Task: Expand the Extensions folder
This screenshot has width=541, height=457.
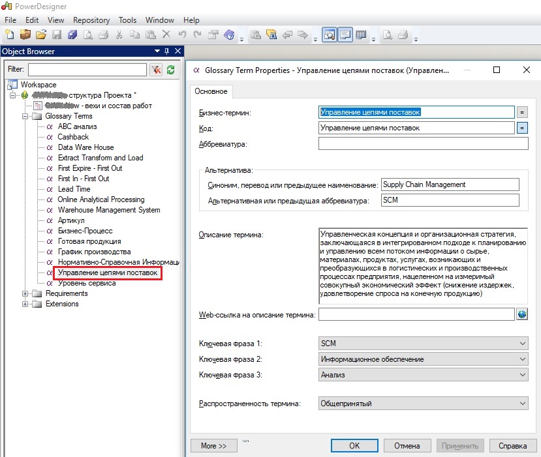Action: [26, 304]
